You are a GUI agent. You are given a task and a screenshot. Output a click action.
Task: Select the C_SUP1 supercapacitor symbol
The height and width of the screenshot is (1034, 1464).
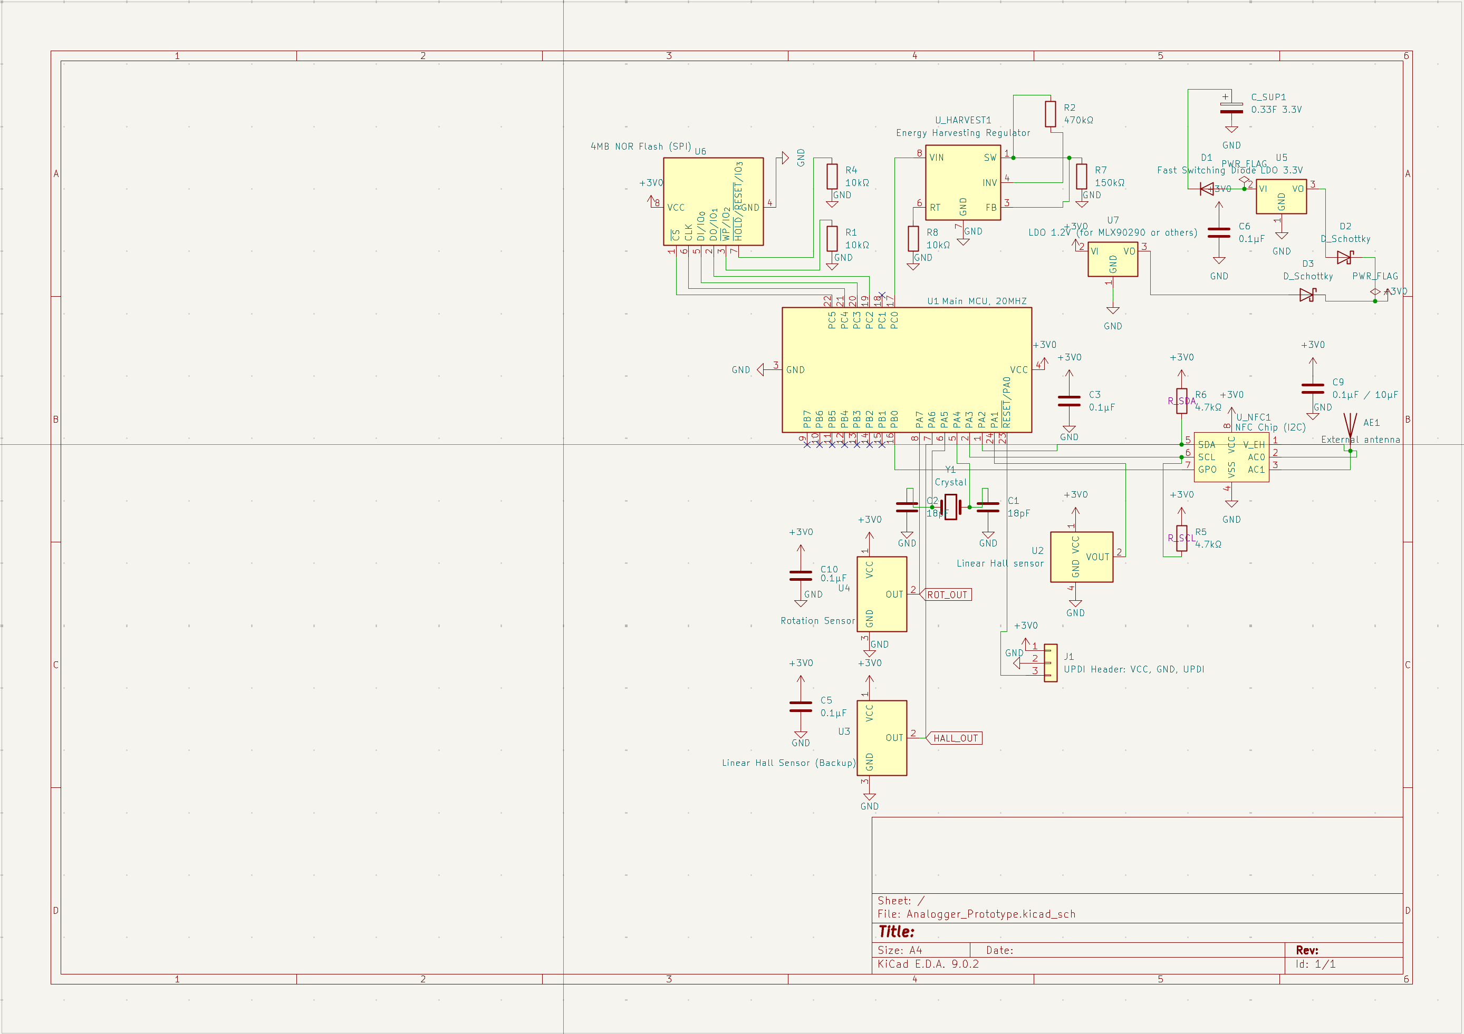pos(1231,108)
